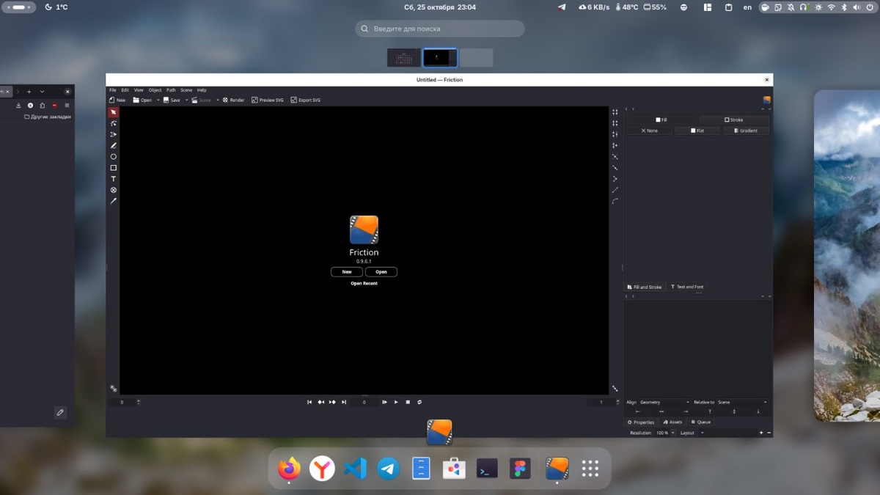This screenshot has height=495, width=880.
Task: Switch to Text and Font tab
Action: tap(687, 287)
